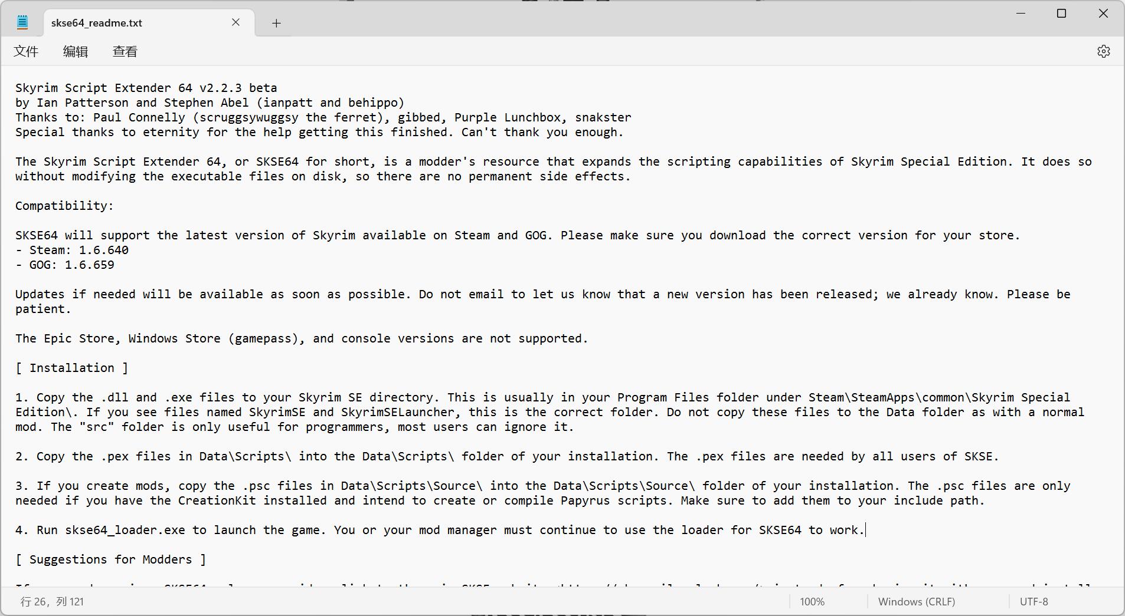
Task: Click the line starting 'Thanks to: Paul Connelly'
Action: 323,117
